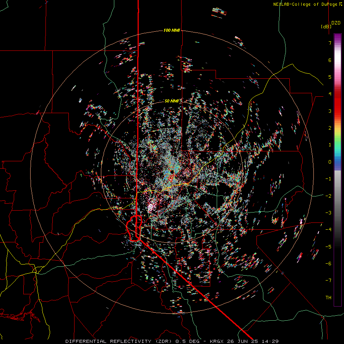Click the DZD legend title
The width and height of the screenshot is (344, 344).
[336, 23]
